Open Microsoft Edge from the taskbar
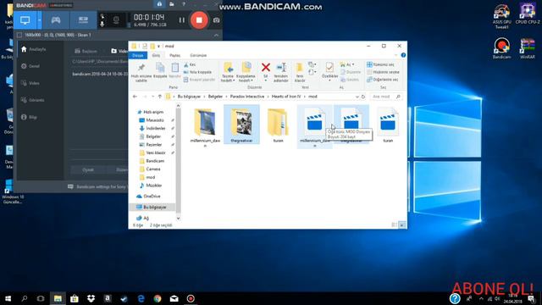Viewport: 542px width, 305px height. pyautogui.click(x=141, y=298)
